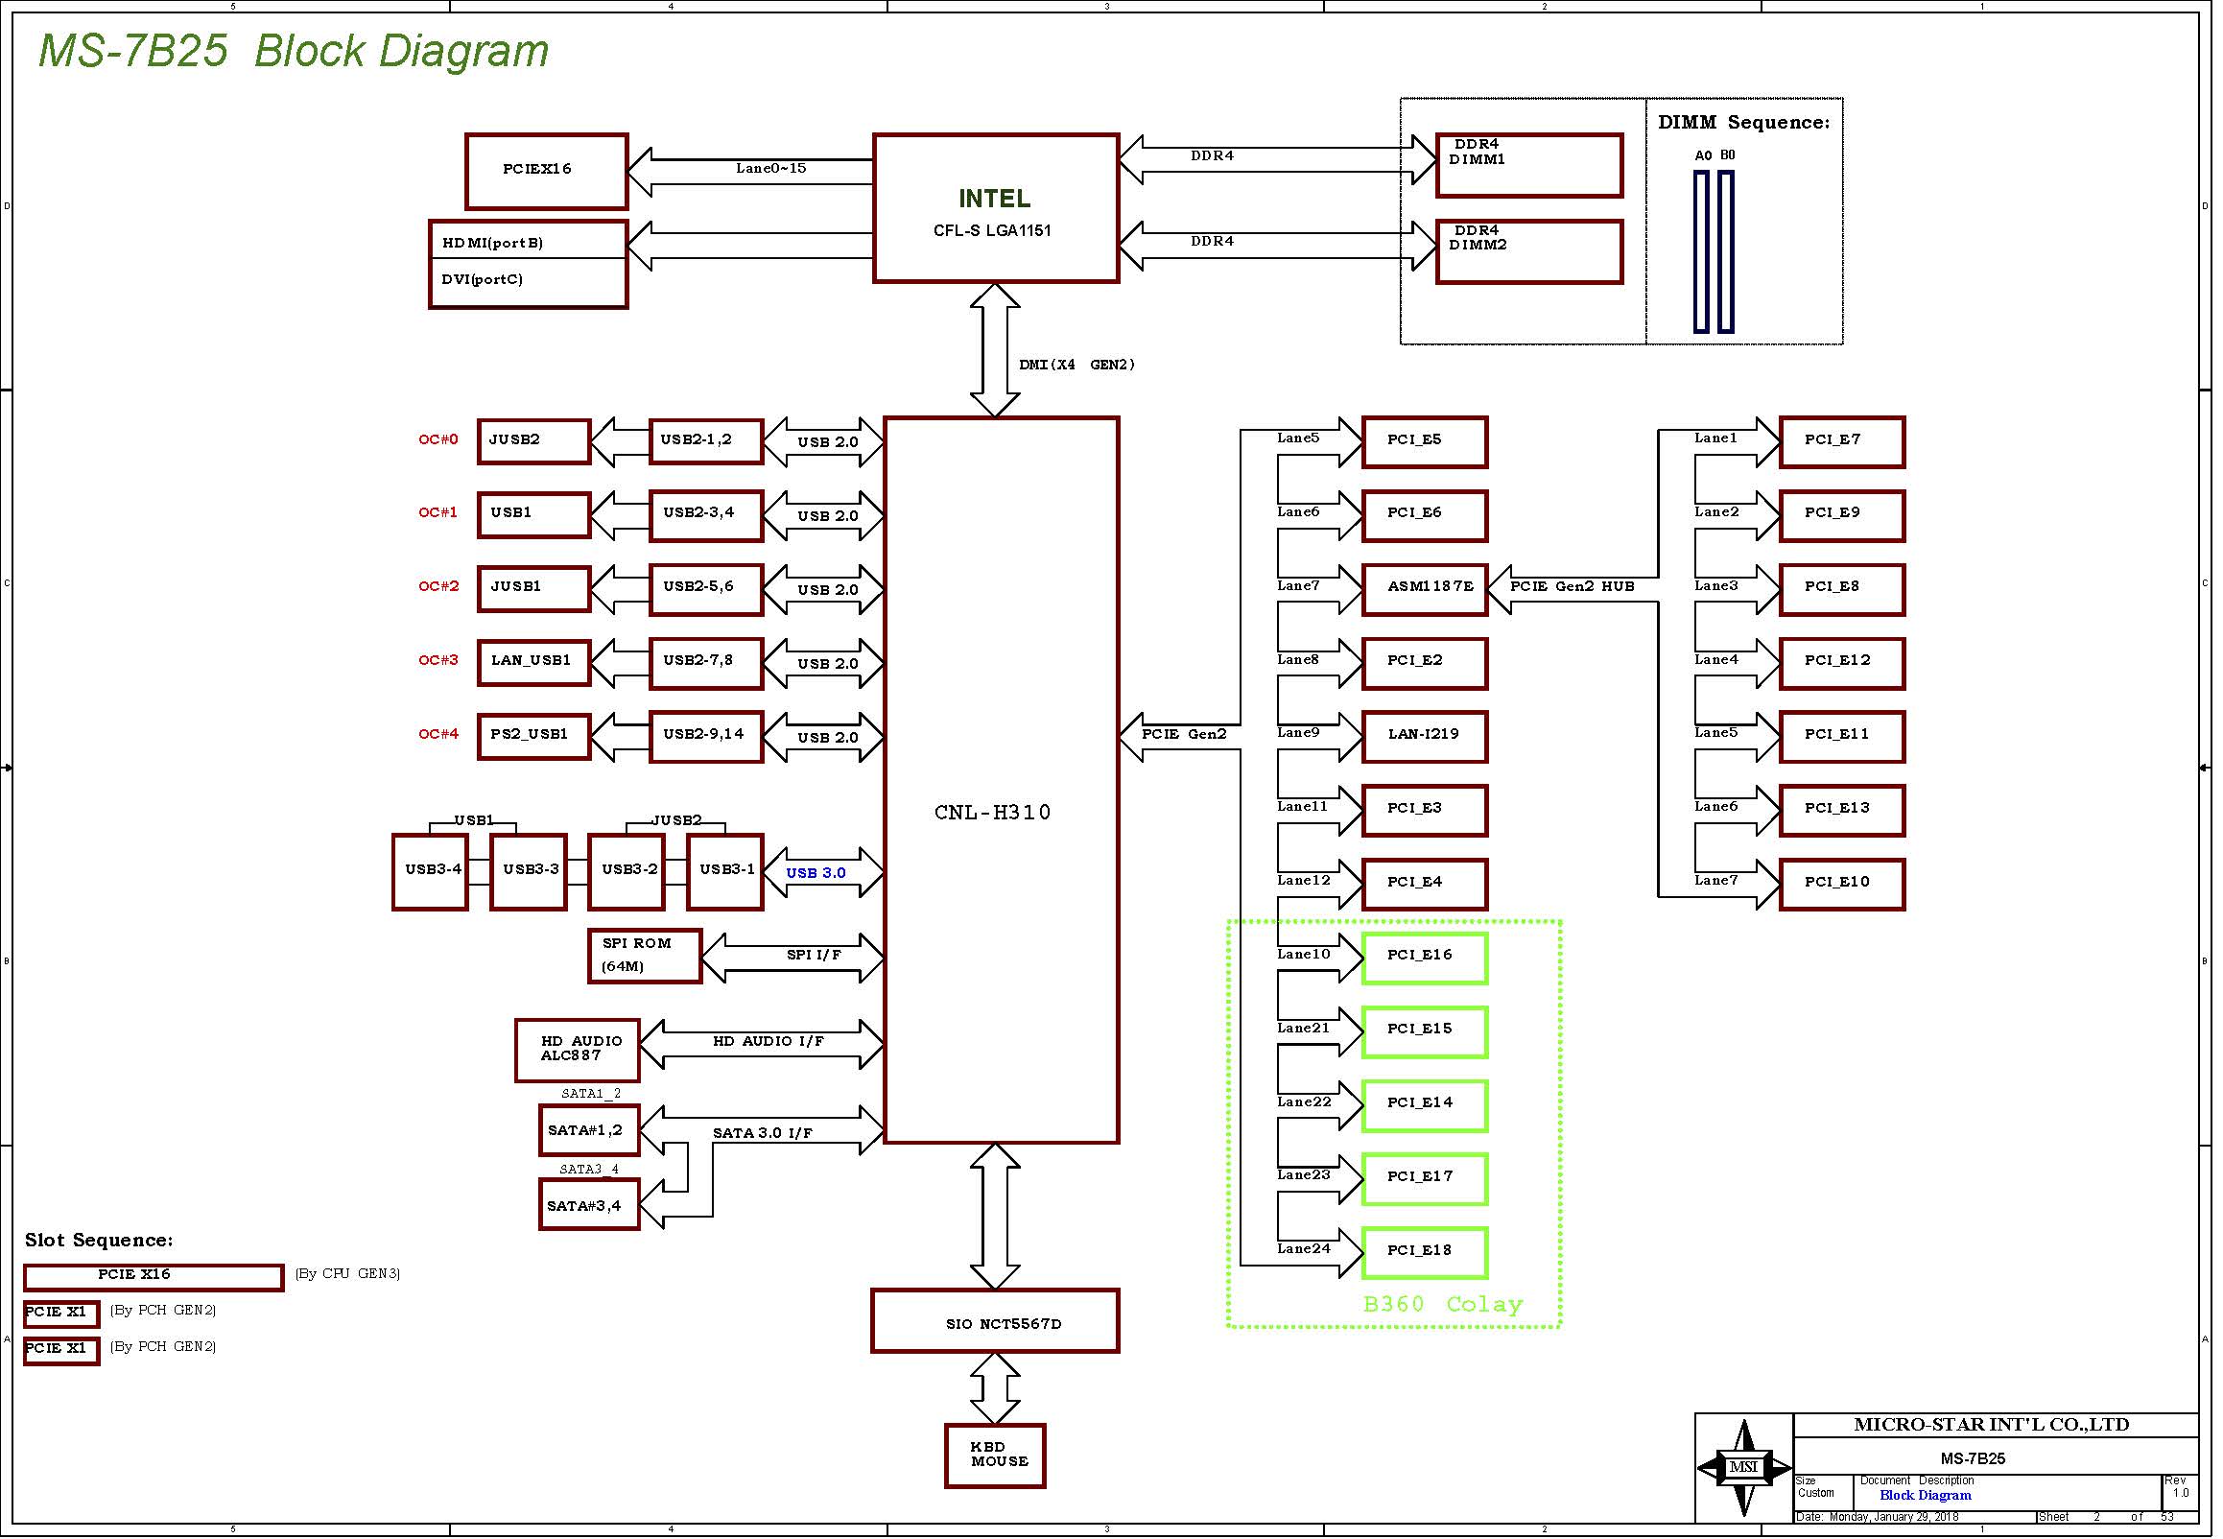2223x1539 pixels.
Task: Click the DDR4 DIMM1 block
Action: (1529, 166)
